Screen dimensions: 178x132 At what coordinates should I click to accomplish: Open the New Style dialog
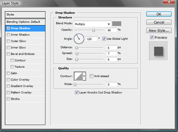159,30
